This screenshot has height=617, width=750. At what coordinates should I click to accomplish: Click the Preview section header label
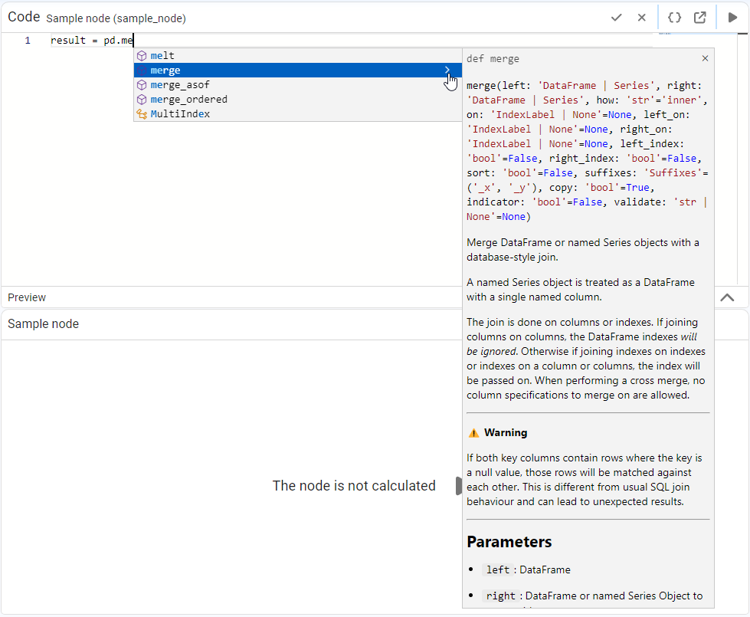point(27,297)
